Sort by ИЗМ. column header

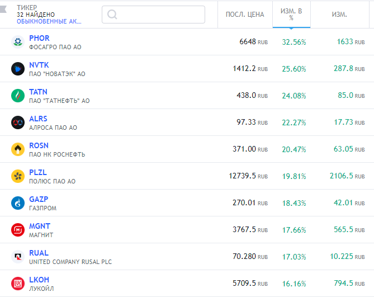coord(339,15)
